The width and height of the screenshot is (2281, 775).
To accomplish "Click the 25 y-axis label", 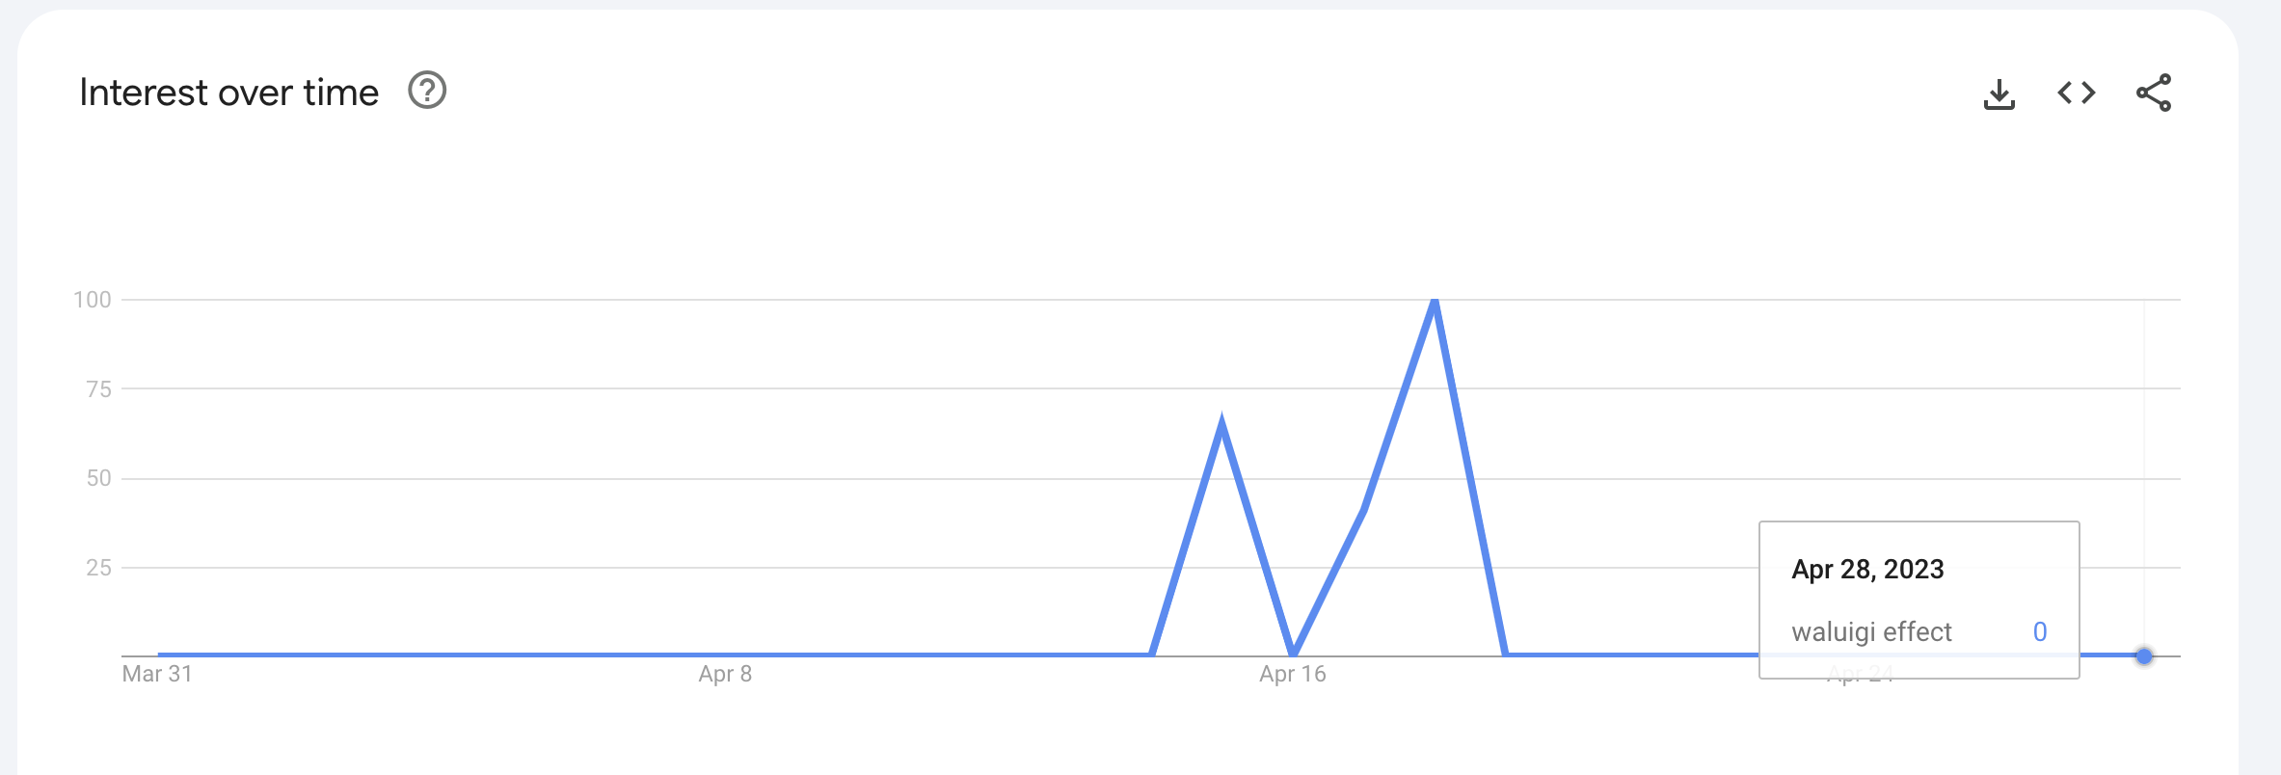I will click(98, 568).
